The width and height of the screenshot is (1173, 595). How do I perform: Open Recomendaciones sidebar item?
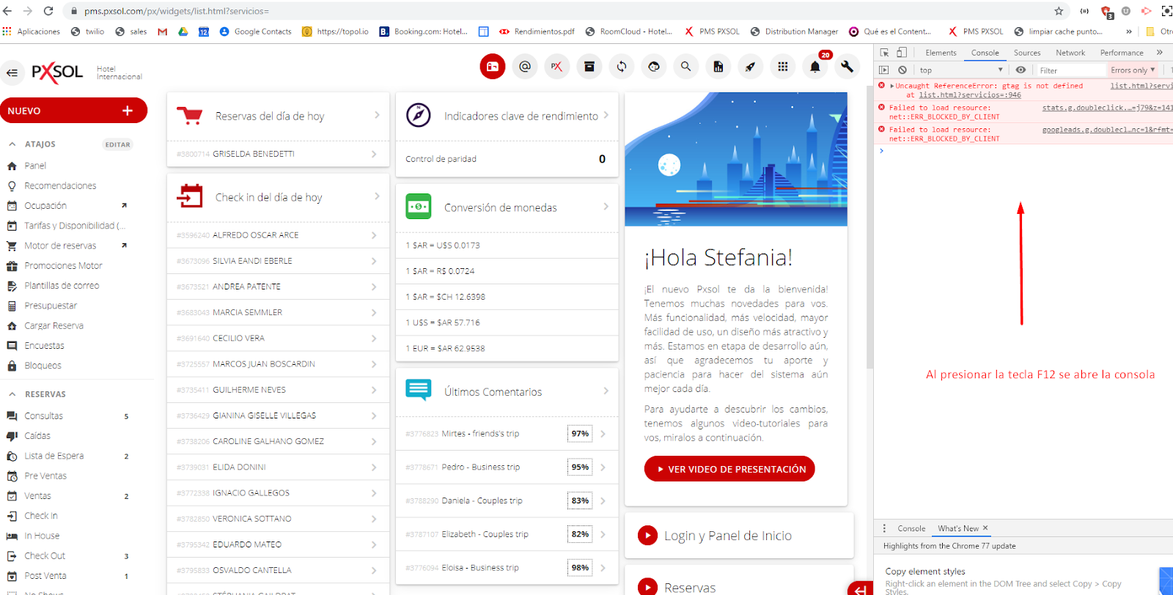(x=60, y=186)
